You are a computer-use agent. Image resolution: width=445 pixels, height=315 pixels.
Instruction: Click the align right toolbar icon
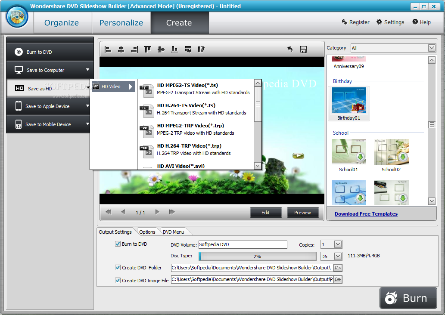tap(134, 49)
